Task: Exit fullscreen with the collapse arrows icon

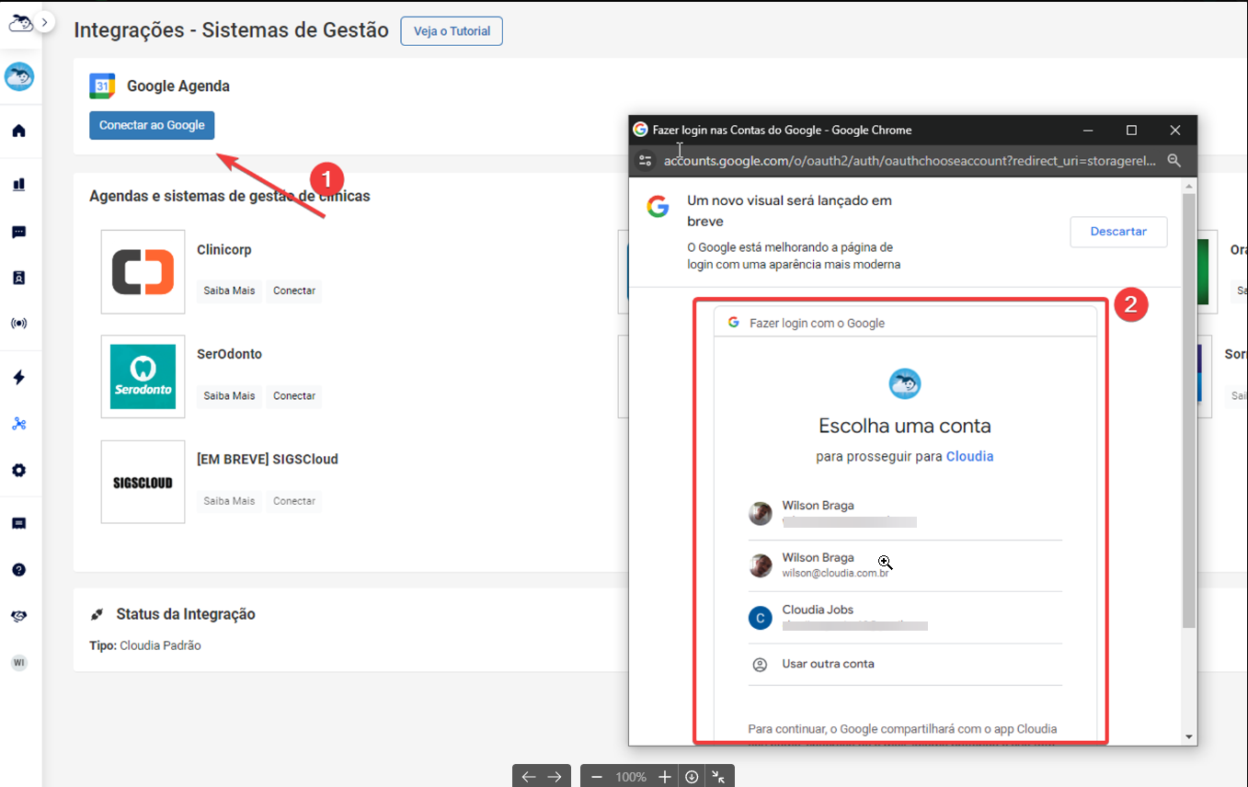Action: 718,777
